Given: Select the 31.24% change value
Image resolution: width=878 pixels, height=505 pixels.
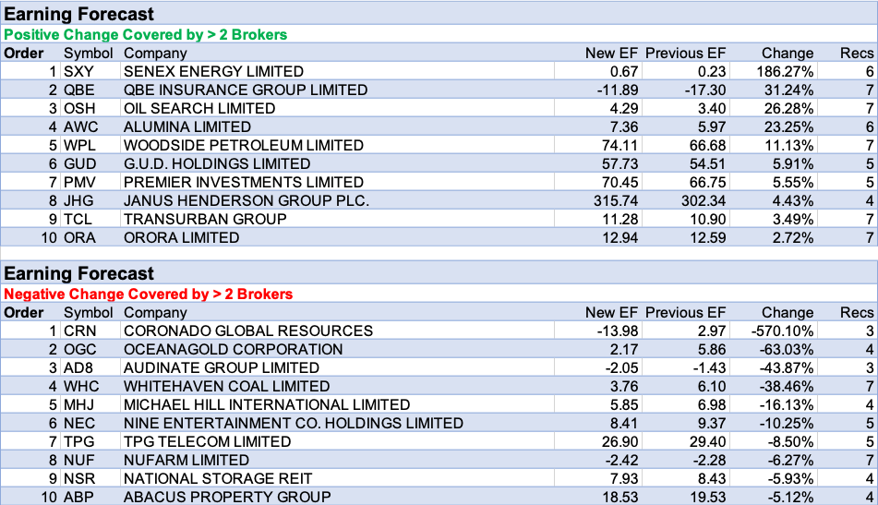Looking at the screenshot, I should pos(788,90).
